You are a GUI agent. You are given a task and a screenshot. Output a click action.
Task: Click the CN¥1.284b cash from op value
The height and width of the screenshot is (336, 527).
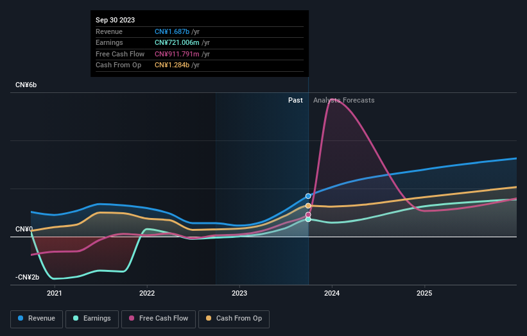pyautogui.click(x=172, y=65)
